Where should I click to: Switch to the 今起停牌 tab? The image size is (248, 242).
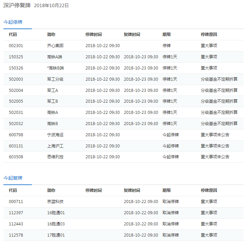pos(13,22)
